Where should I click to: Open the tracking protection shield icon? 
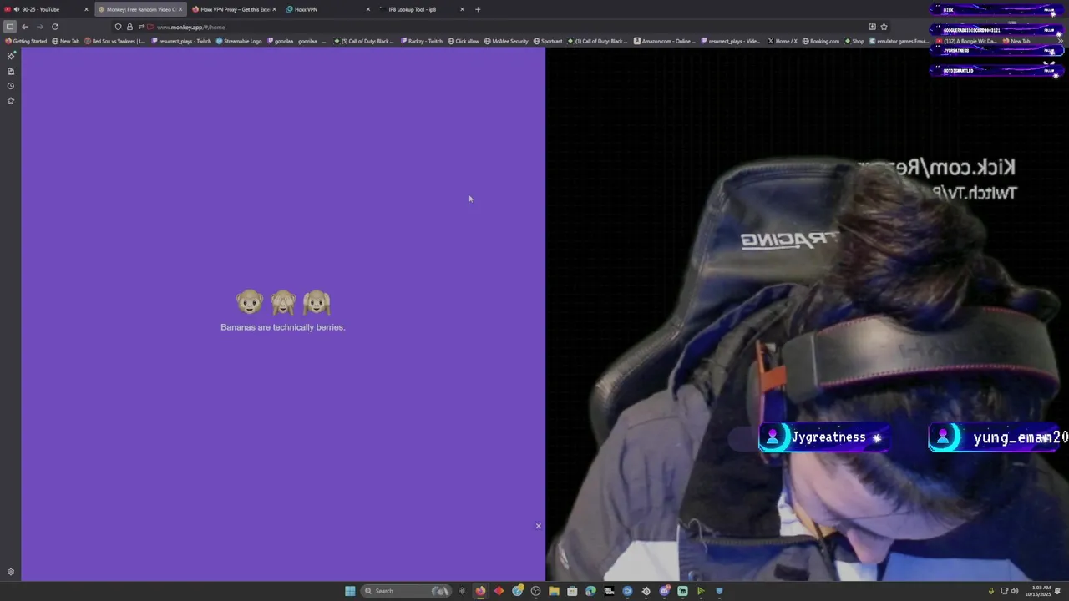pyautogui.click(x=118, y=27)
